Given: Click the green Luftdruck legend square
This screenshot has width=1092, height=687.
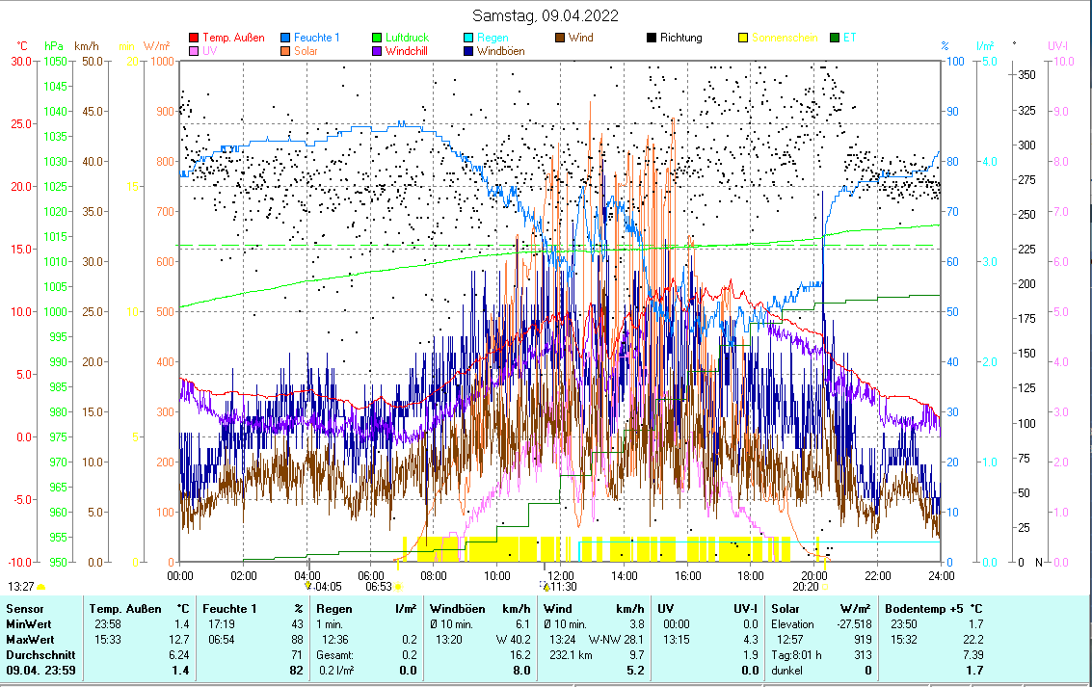Looking at the screenshot, I should pos(377,38).
